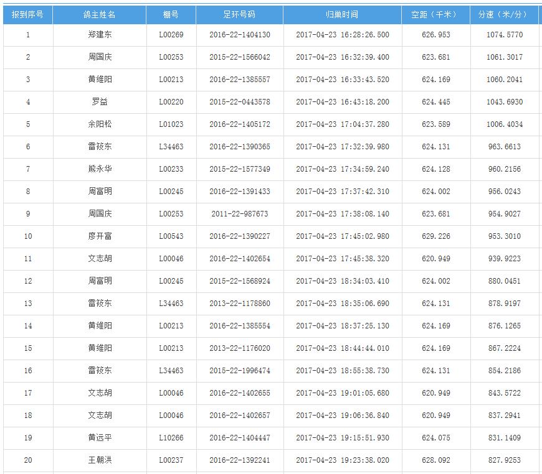Click the 报到序号 column header

pos(27,14)
